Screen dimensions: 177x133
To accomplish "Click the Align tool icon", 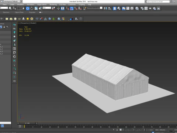I will pos(110,8).
